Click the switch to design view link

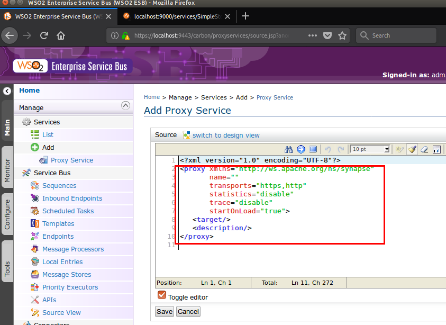tap(226, 135)
